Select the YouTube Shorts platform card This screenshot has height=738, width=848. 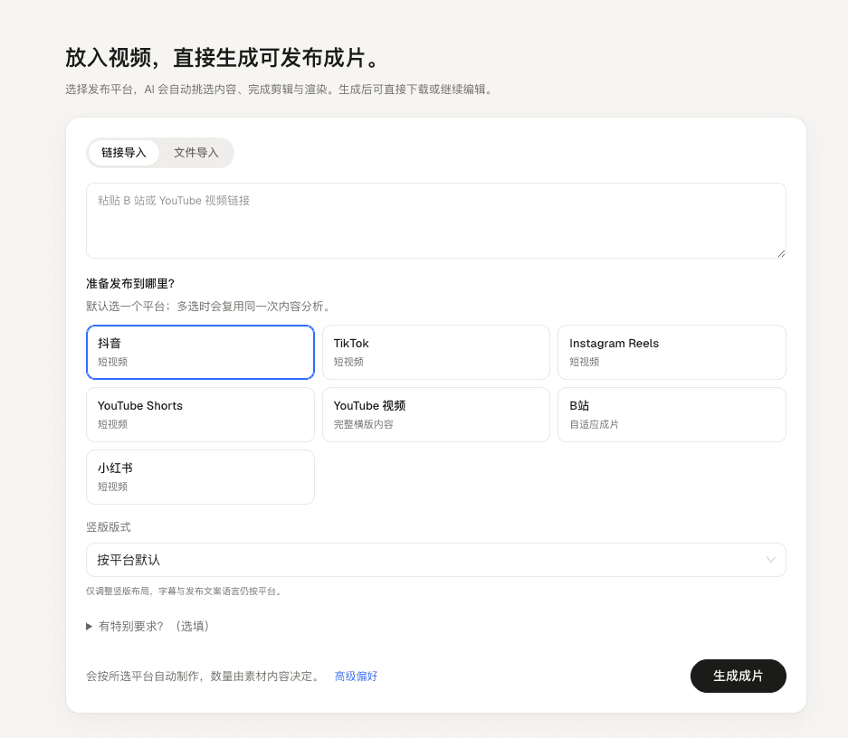pyautogui.click(x=200, y=414)
